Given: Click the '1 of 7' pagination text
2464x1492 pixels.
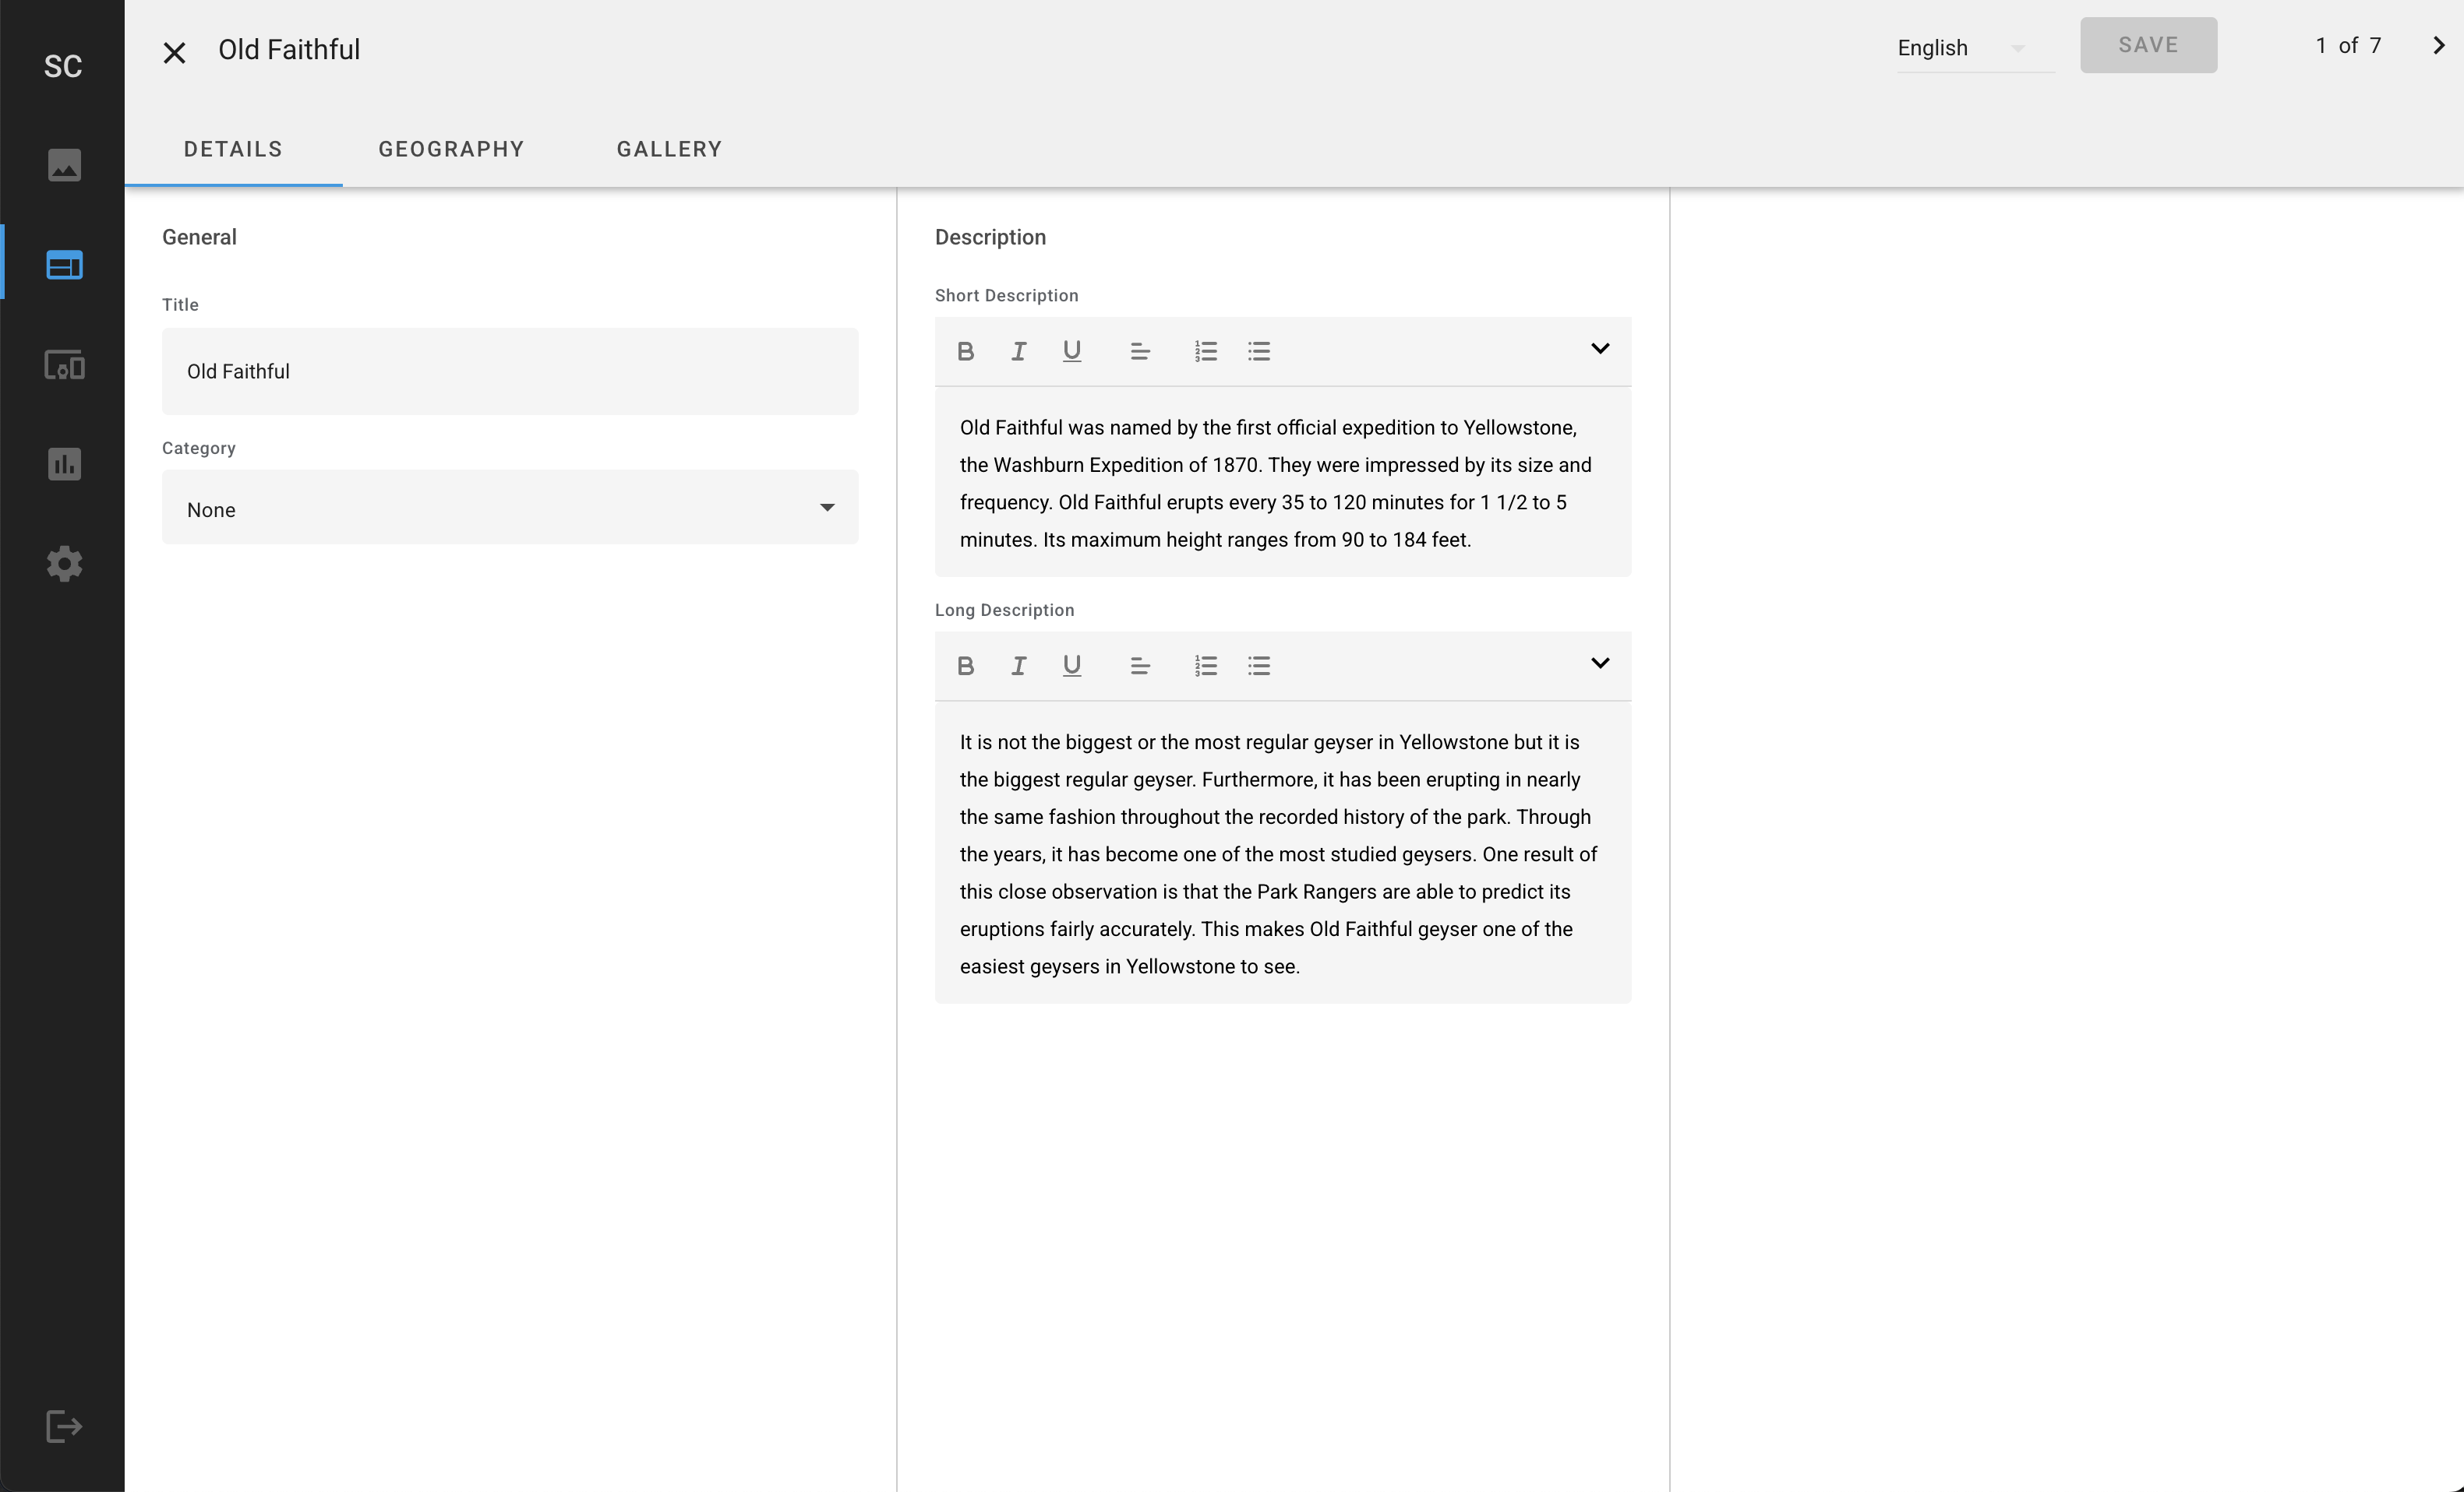Looking at the screenshot, I should point(2348,46).
